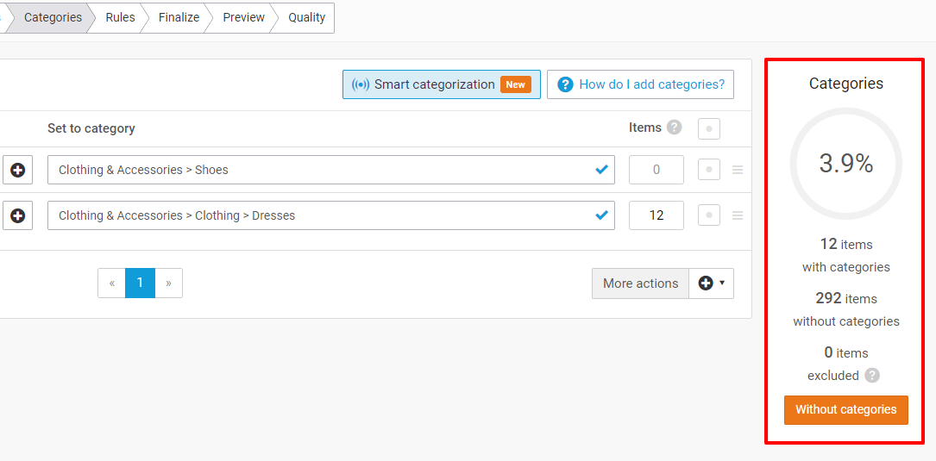The image size is (936, 461).
Task: Click the plus icon beside the Shoes category
Action: click(x=18, y=170)
